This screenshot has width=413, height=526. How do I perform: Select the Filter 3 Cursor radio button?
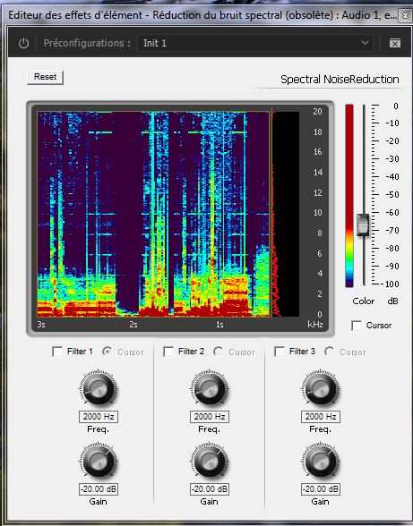[329, 352]
